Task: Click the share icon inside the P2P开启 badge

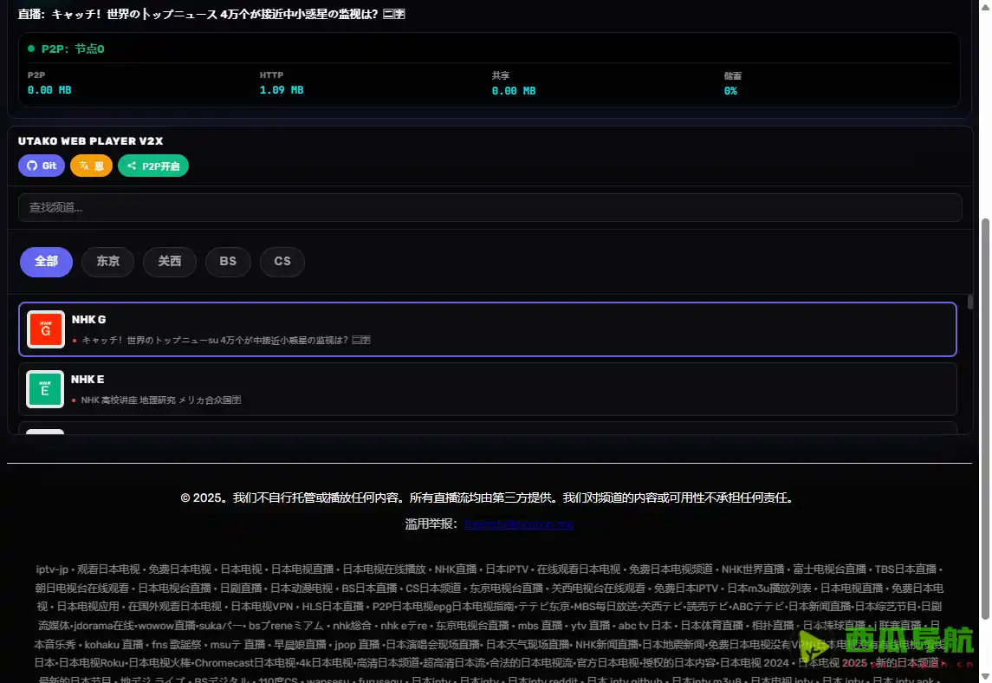Action: (x=133, y=166)
